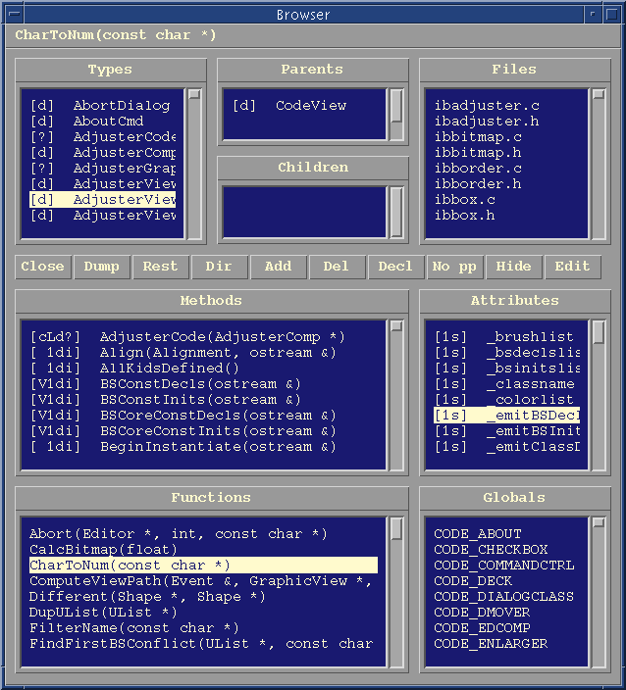Select _emitClassD attribute
Screen dimensions: 626x690
(x=506, y=447)
